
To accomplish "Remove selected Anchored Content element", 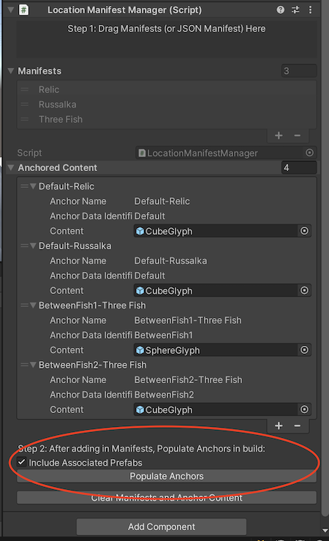I will [298, 425].
